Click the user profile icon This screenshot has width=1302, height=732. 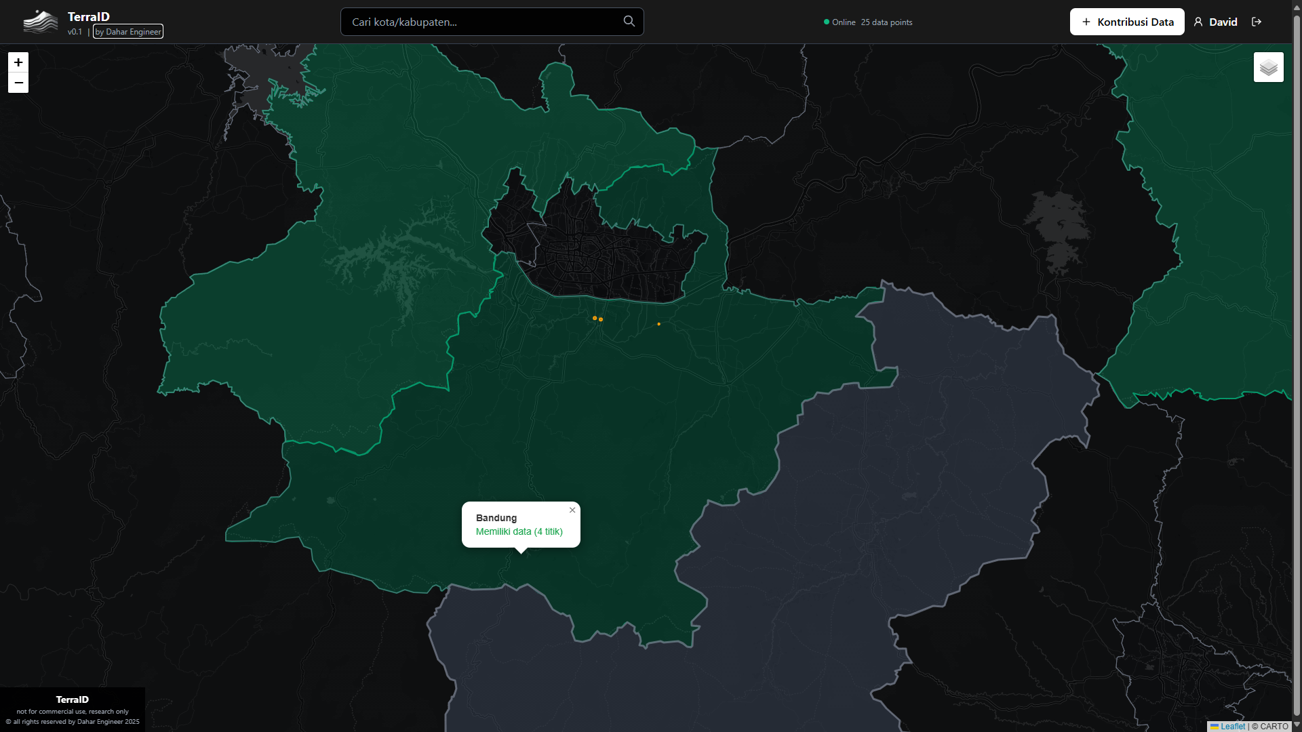[x=1198, y=22]
